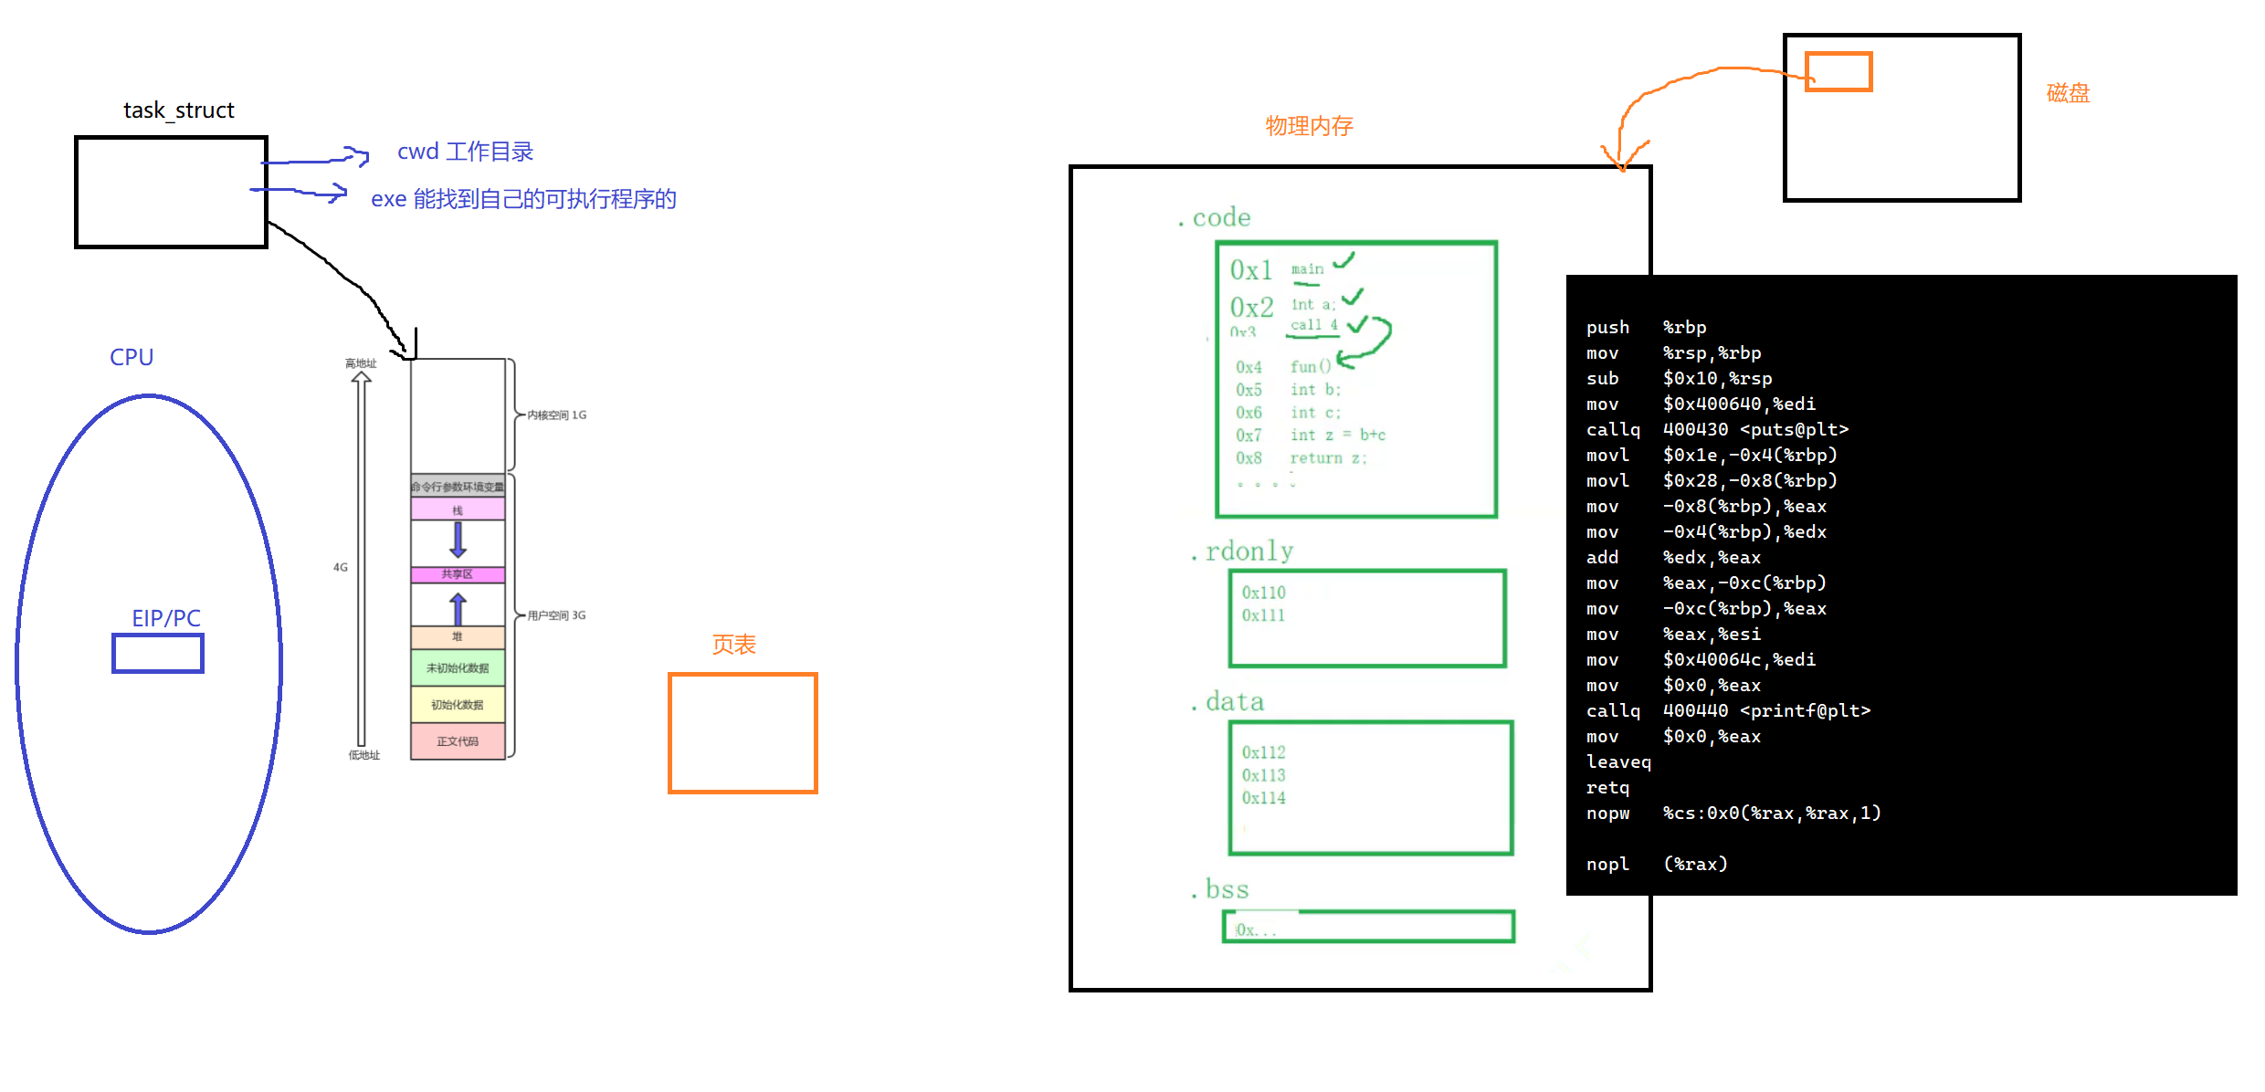This screenshot has width=2265, height=1092.
Task: Click the 'mov $0x40064c,%edi' line
Action: [x=1701, y=659]
